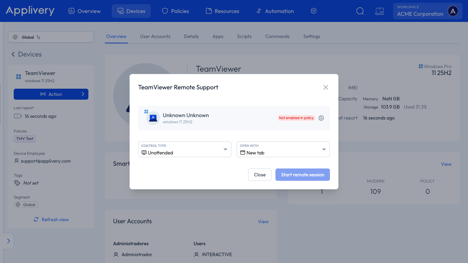Click the Refresh view link
This screenshot has width=468, height=263.
(51, 220)
